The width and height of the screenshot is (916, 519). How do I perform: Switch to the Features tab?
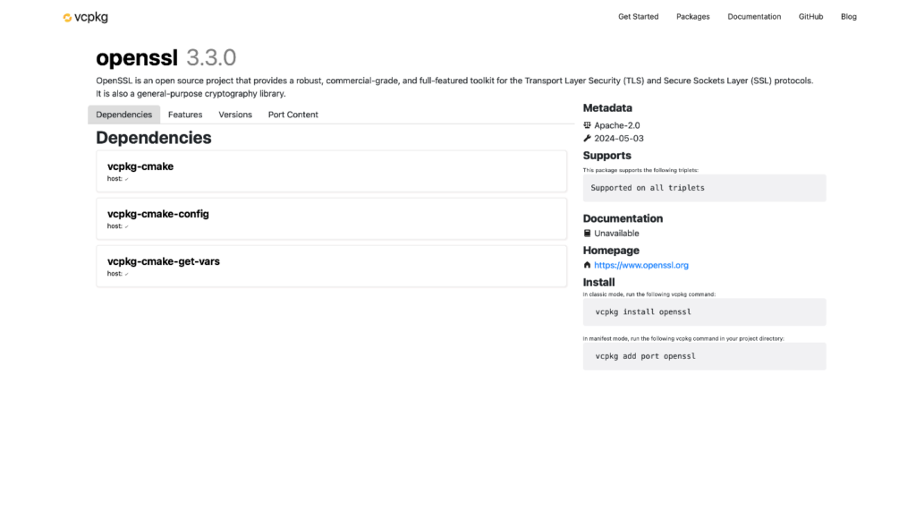185,115
